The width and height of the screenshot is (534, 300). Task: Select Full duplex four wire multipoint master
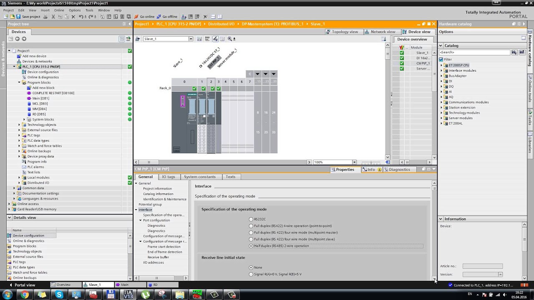(x=251, y=232)
